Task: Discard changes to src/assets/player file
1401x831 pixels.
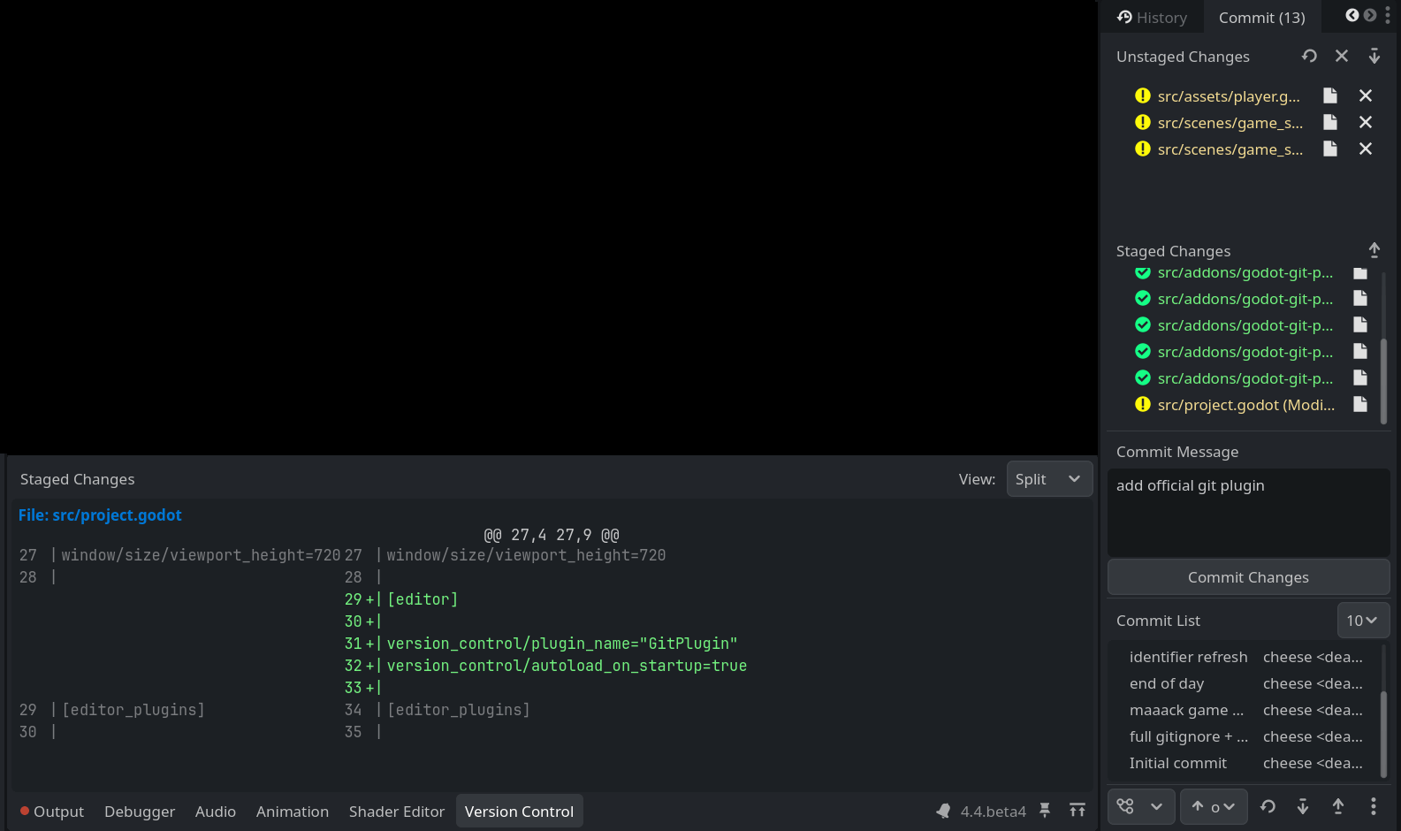Action: pyautogui.click(x=1366, y=96)
